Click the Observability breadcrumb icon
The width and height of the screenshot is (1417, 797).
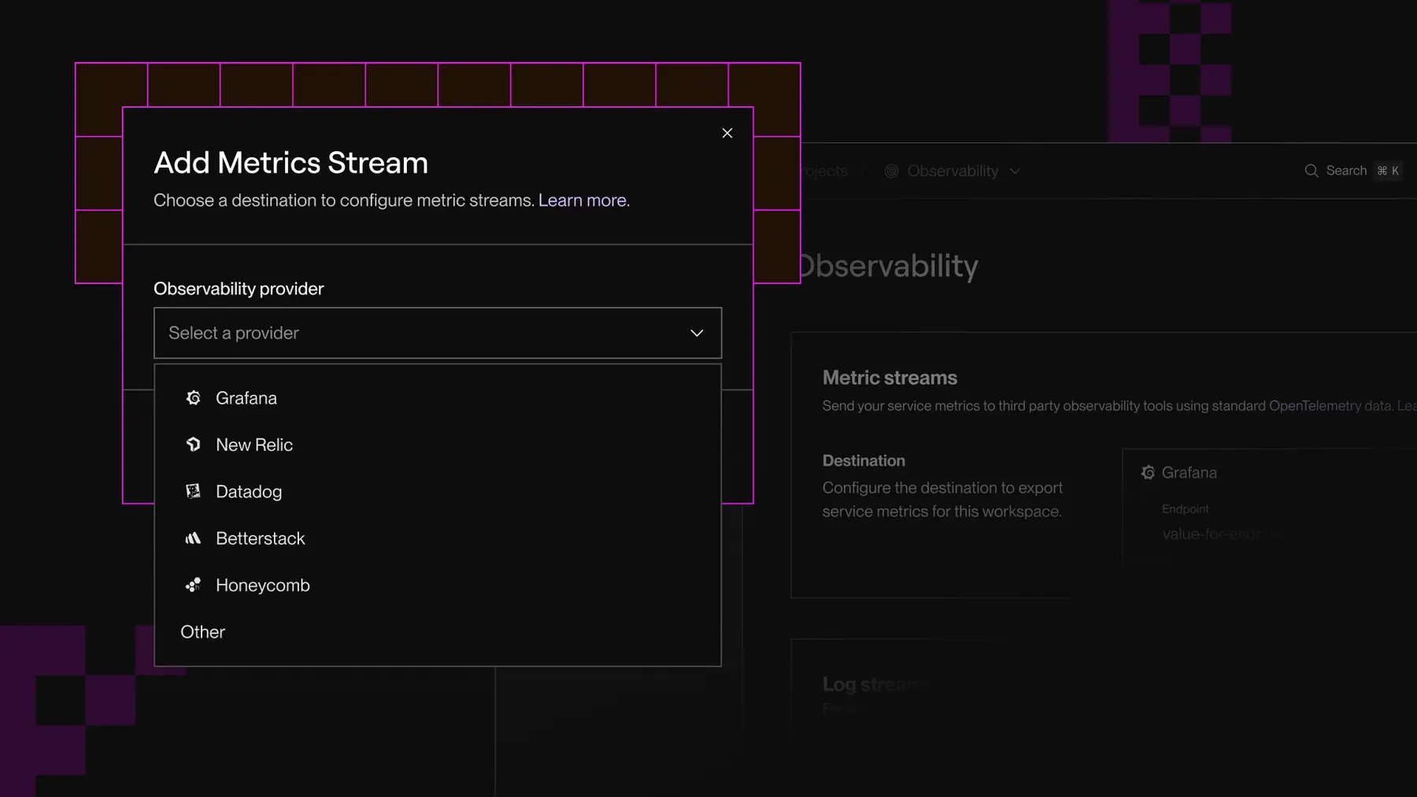[x=891, y=171]
